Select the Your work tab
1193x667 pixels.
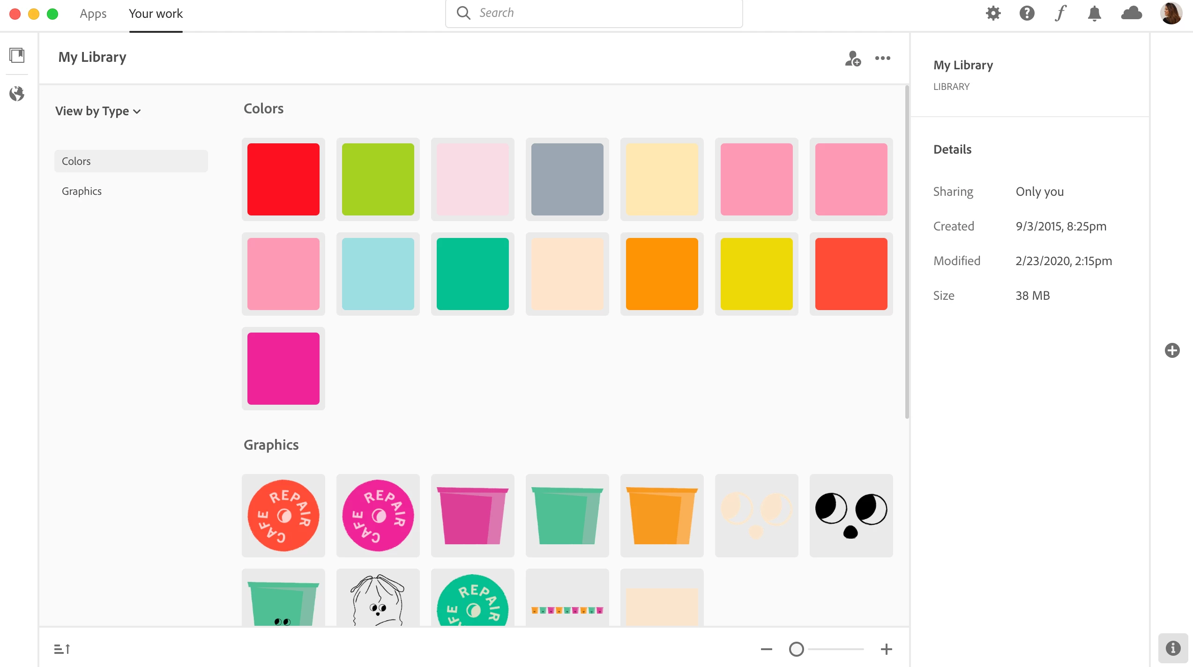(156, 14)
